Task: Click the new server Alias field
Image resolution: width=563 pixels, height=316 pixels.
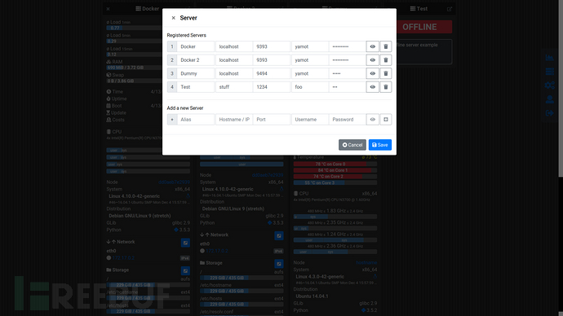Action: click(195, 119)
